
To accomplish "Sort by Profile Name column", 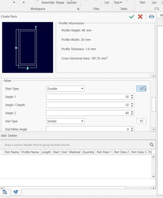I will coord(30,152).
